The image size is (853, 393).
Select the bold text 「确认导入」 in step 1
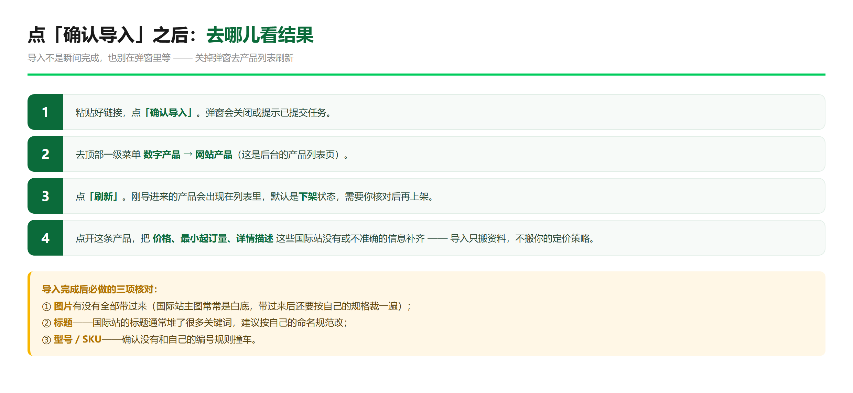(x=168, y=113)
